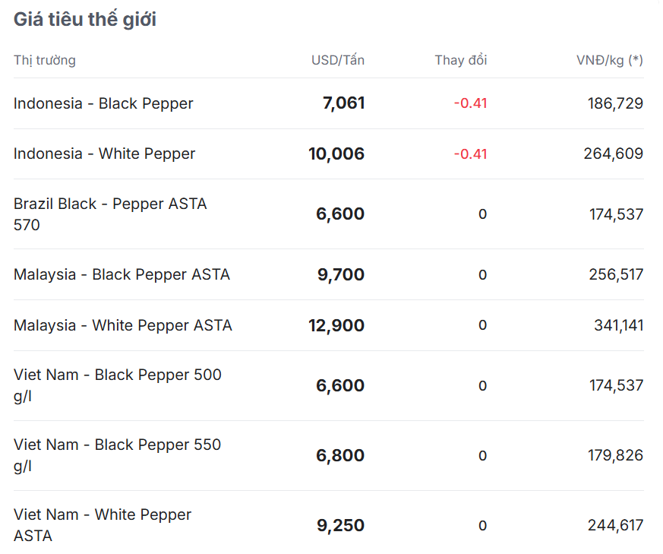This screenshot has height=554, width=663.
Task: Select the 264,609 VNĐ/kg value
Action: click(x=613, y=154)
